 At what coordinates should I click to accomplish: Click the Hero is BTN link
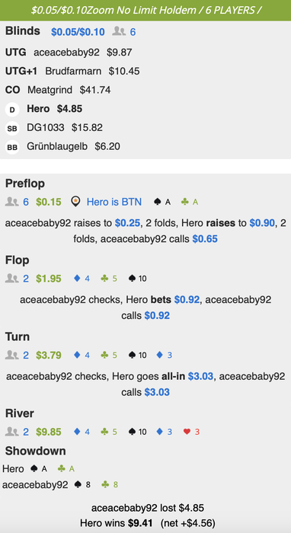tap(114, 203)
